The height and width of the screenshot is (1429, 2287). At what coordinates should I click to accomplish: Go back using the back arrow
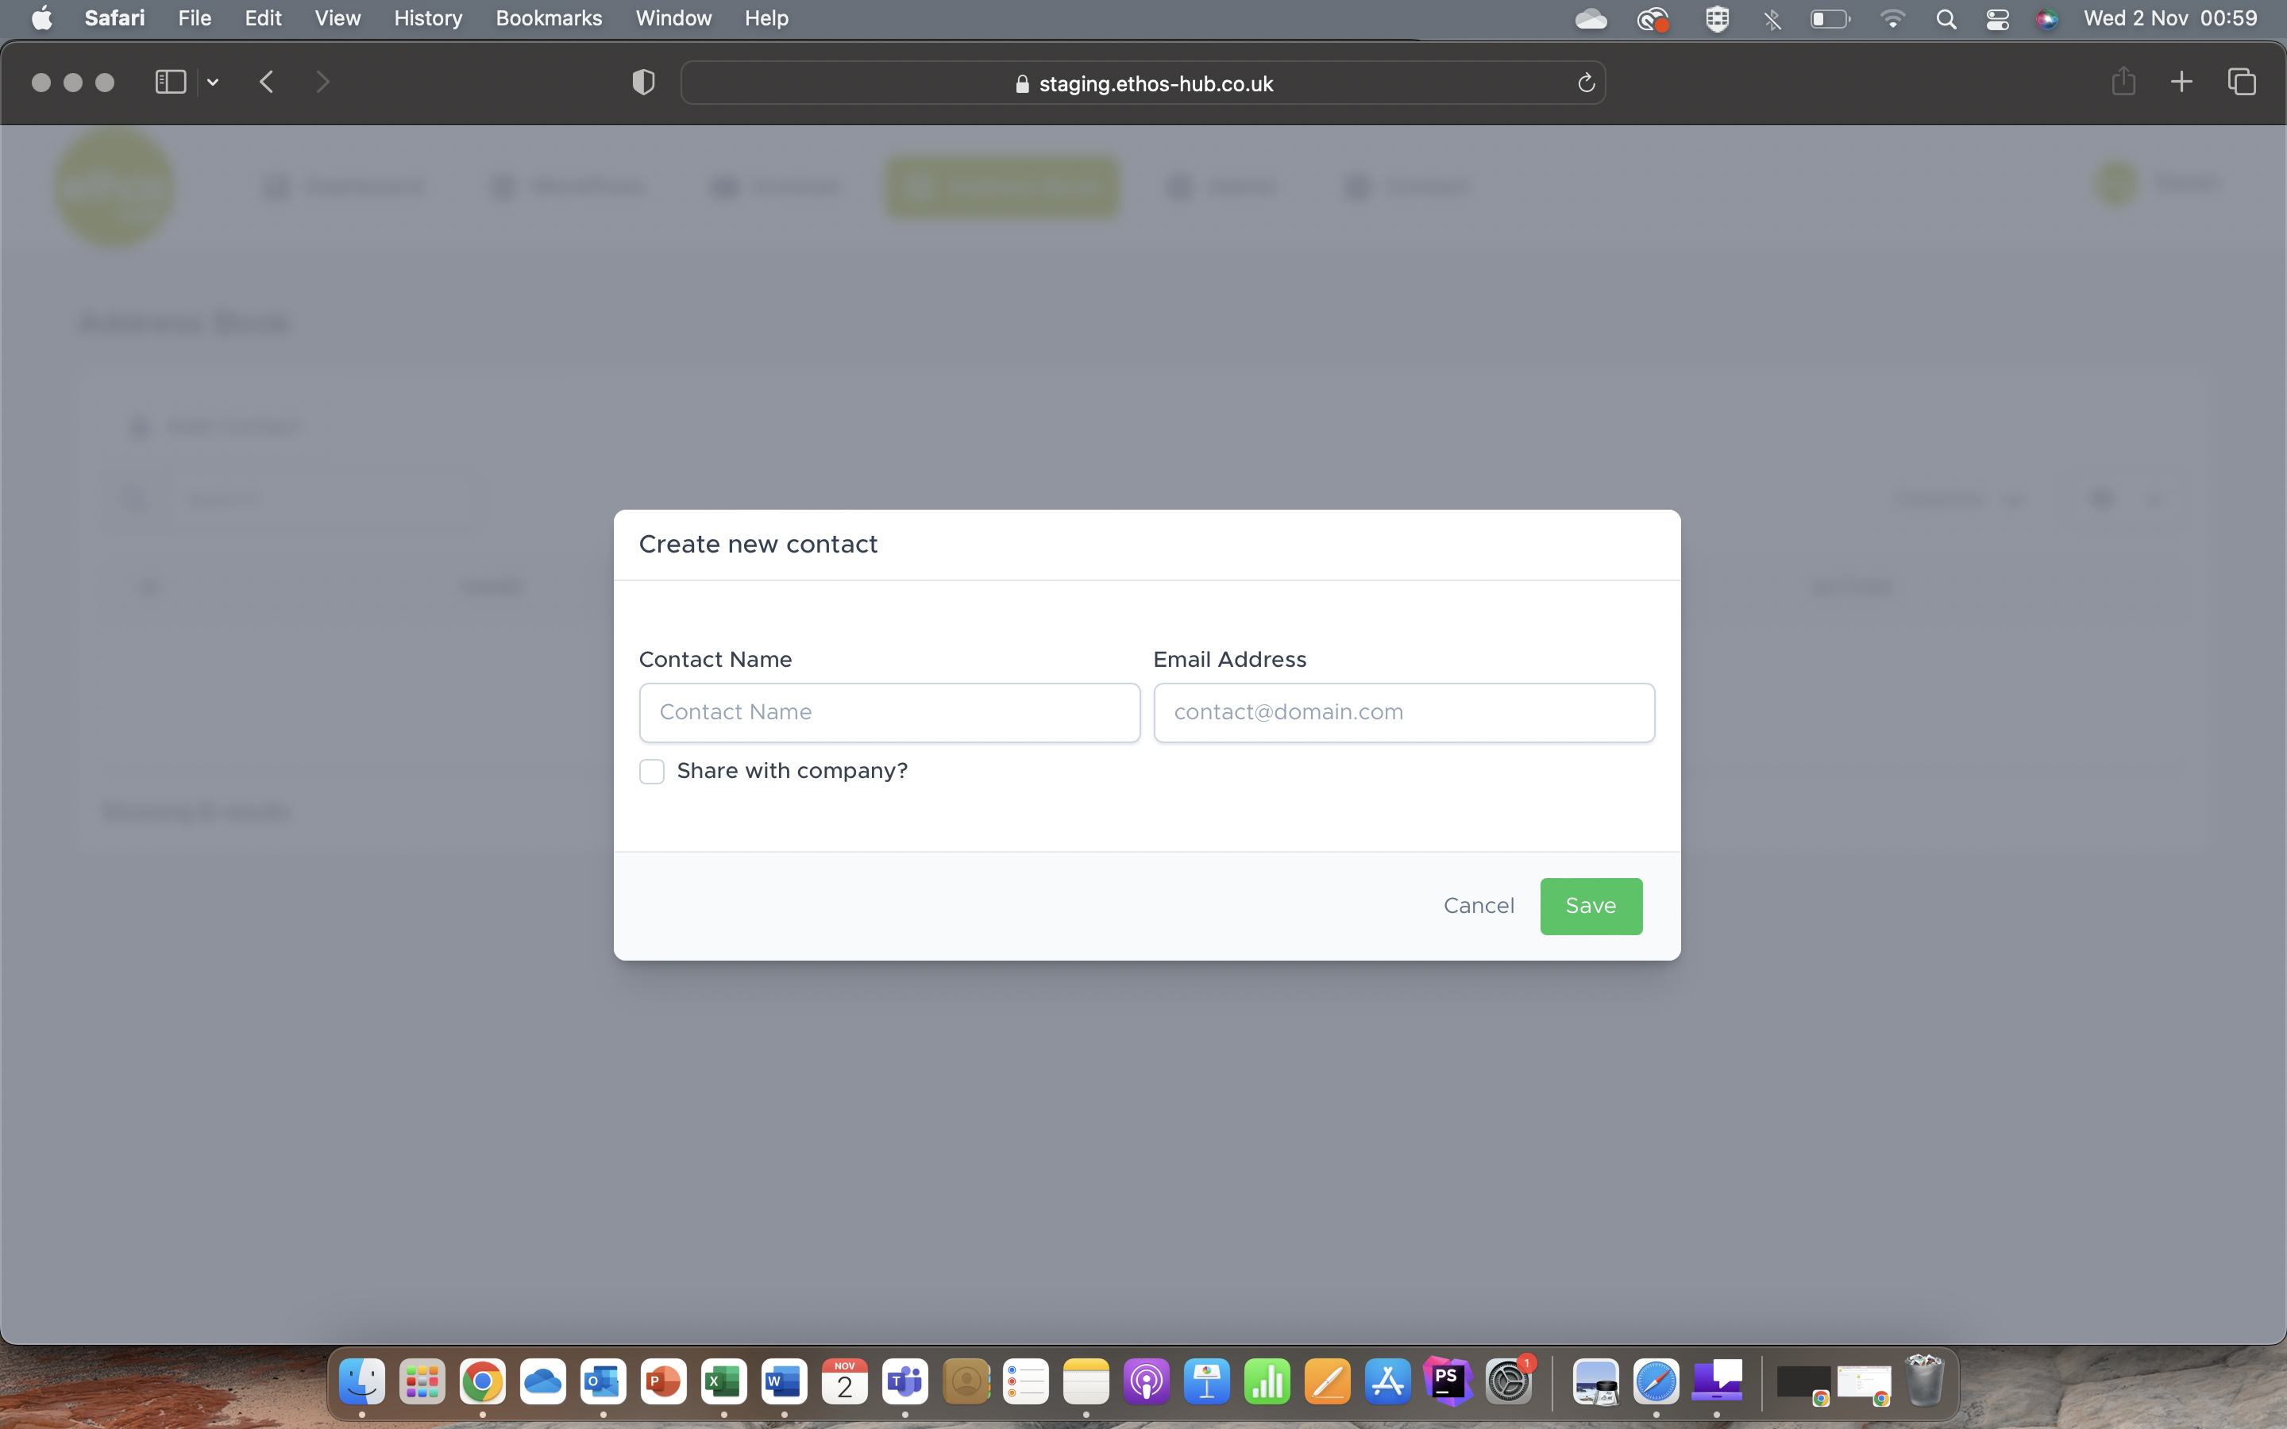pos(268,83)
